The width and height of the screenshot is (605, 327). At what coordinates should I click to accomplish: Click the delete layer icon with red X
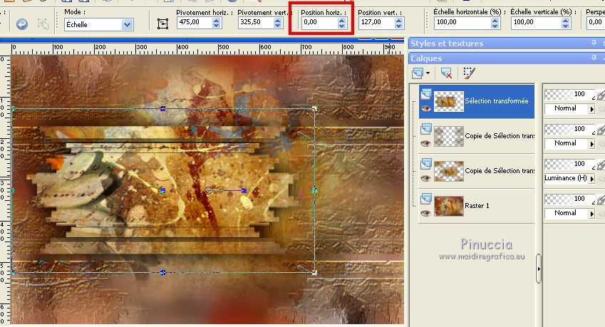point(446,73)
